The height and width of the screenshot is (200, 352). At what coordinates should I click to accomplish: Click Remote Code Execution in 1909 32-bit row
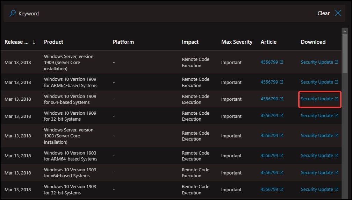click(195, 116)
